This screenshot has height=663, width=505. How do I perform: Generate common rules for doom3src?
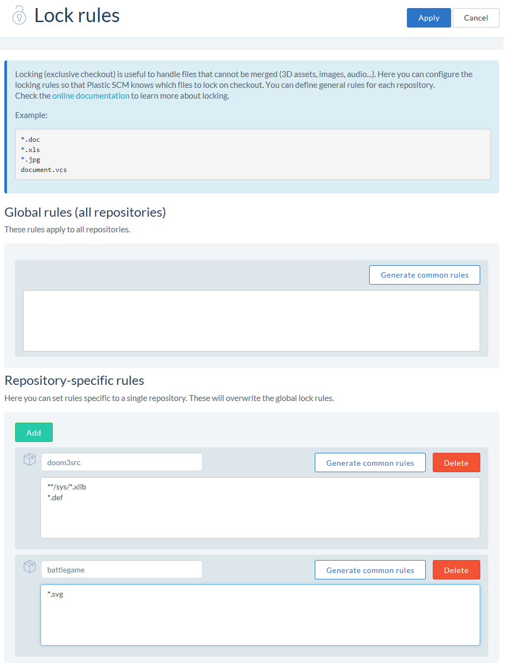370,462
